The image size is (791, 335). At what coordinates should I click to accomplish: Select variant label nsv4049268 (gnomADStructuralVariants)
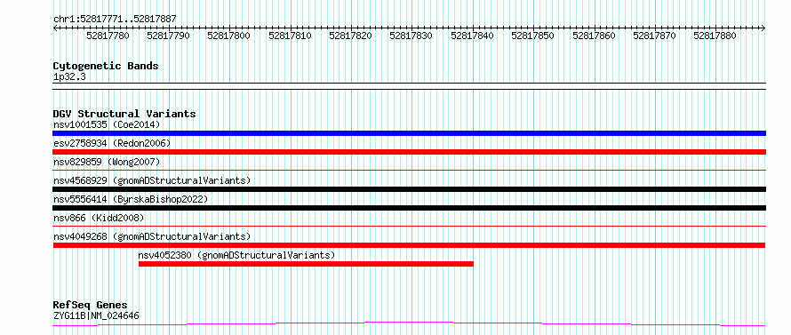(152, 236)
